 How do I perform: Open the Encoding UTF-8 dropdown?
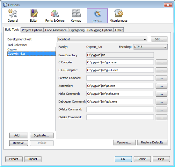point(150,47)
